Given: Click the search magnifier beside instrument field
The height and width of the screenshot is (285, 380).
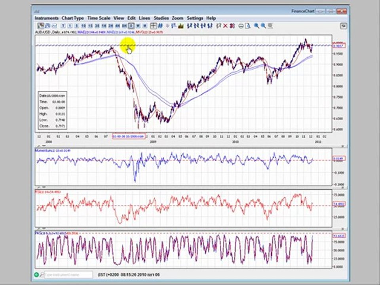Looking at the screenshot, I should pos(42,275).
